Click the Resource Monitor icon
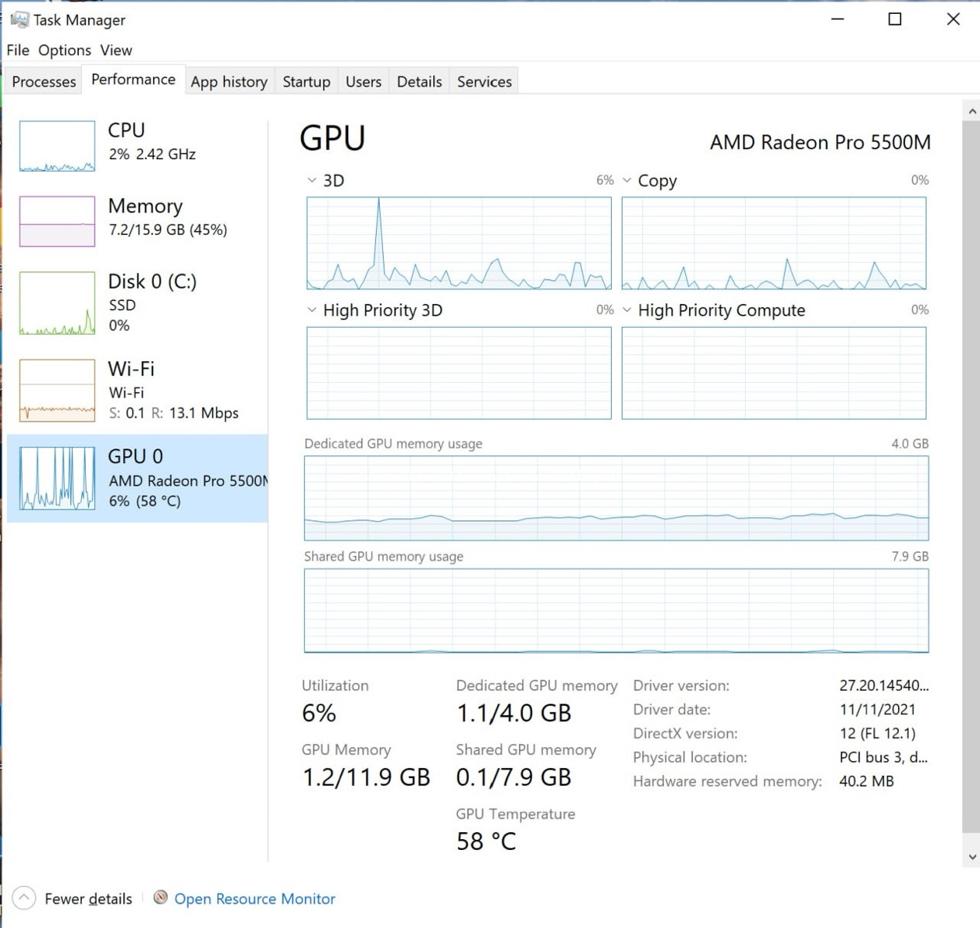 [x=160, y=897]
